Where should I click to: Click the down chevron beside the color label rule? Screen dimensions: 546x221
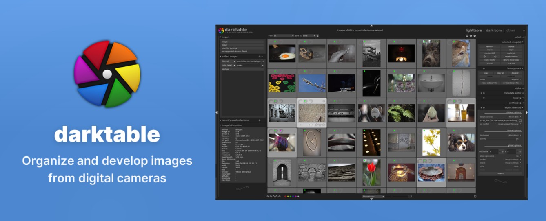(263, 65)
